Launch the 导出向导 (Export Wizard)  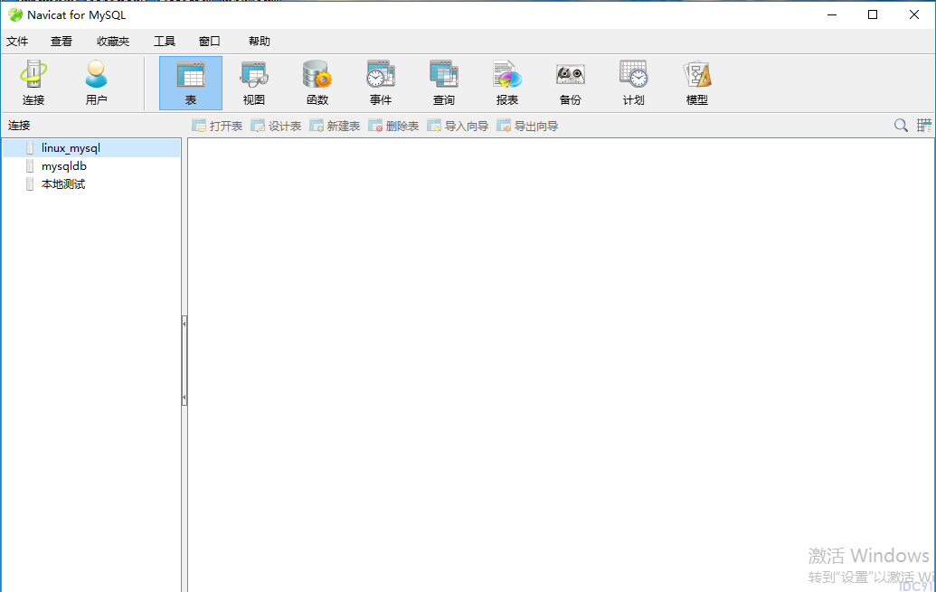coord(528,126)
